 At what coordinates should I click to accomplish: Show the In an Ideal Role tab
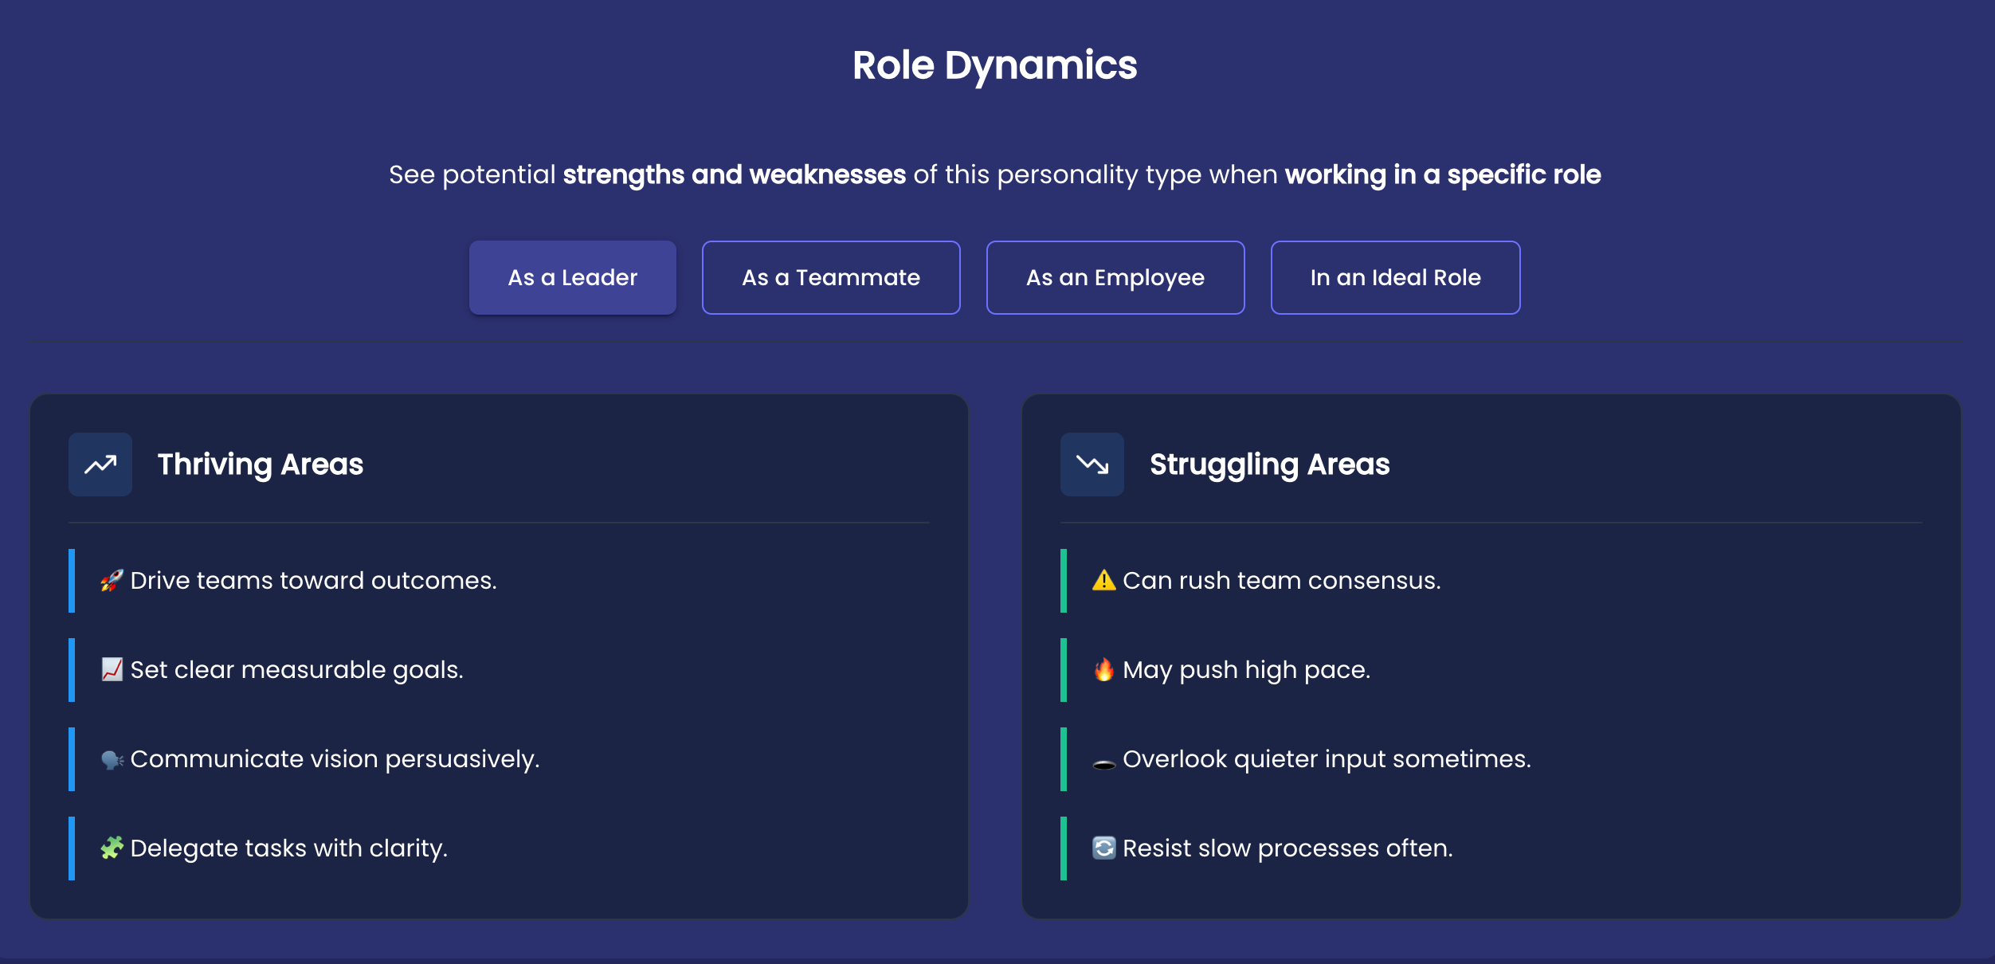point(1394,277)
